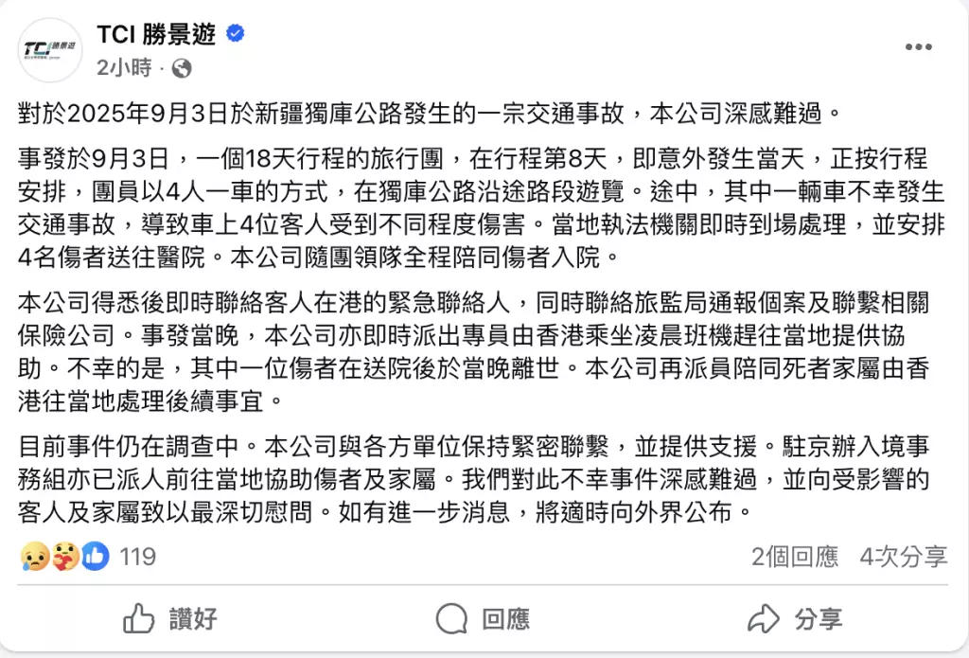Click the blue verified badge

pyautogui.click(x=236, y=35)
